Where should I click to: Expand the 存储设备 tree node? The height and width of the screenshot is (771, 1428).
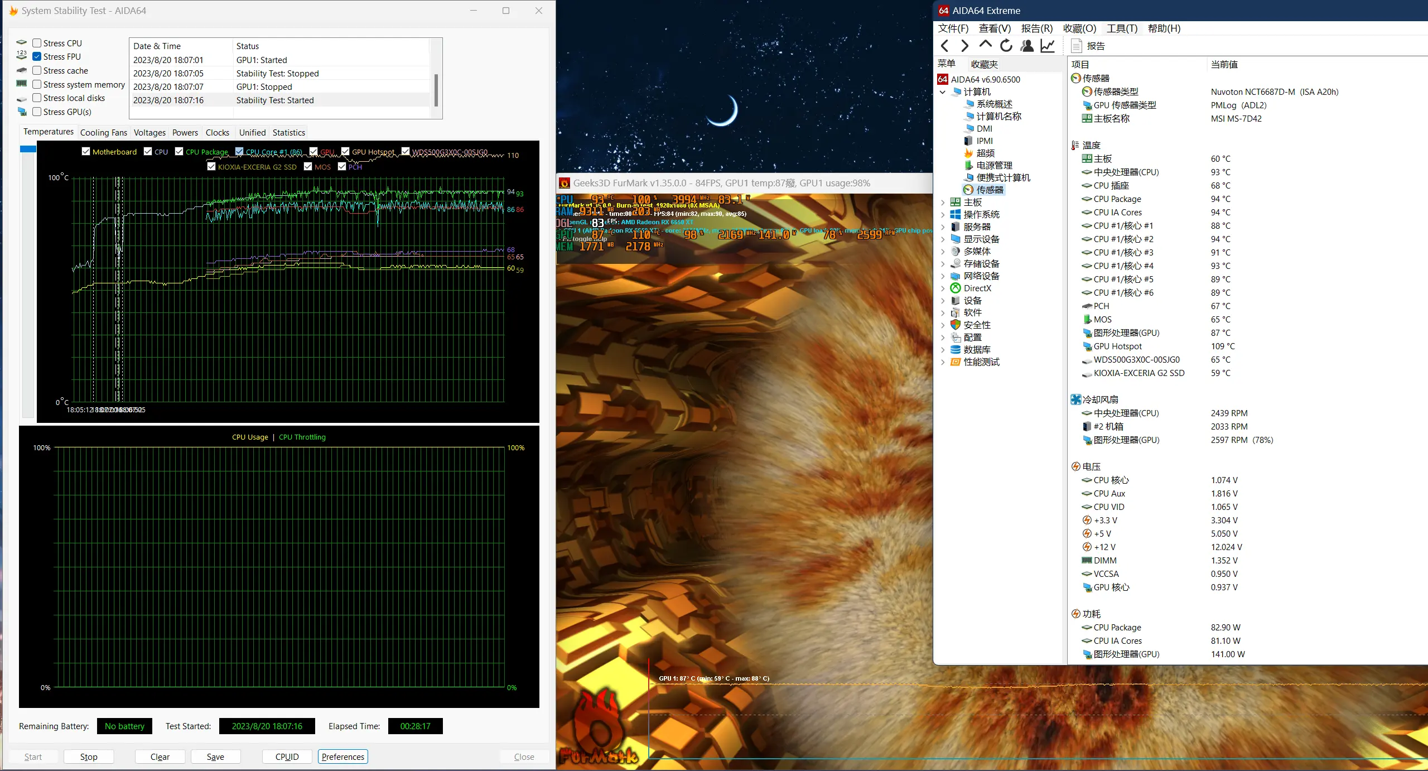[x=943, y=263]
